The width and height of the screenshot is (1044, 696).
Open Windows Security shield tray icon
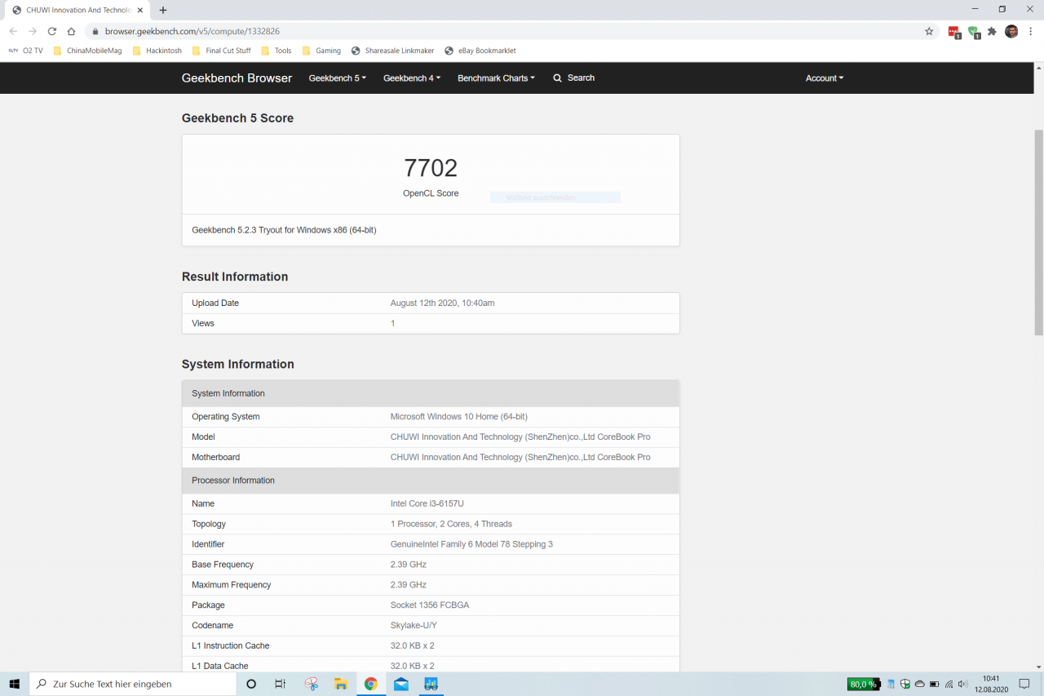(905, 684)
